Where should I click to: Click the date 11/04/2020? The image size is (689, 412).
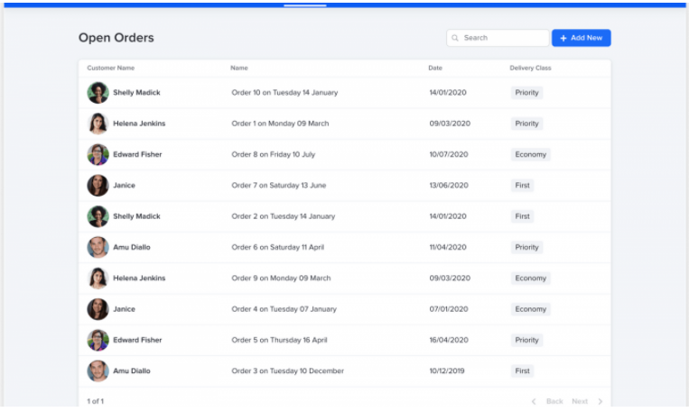448,247
